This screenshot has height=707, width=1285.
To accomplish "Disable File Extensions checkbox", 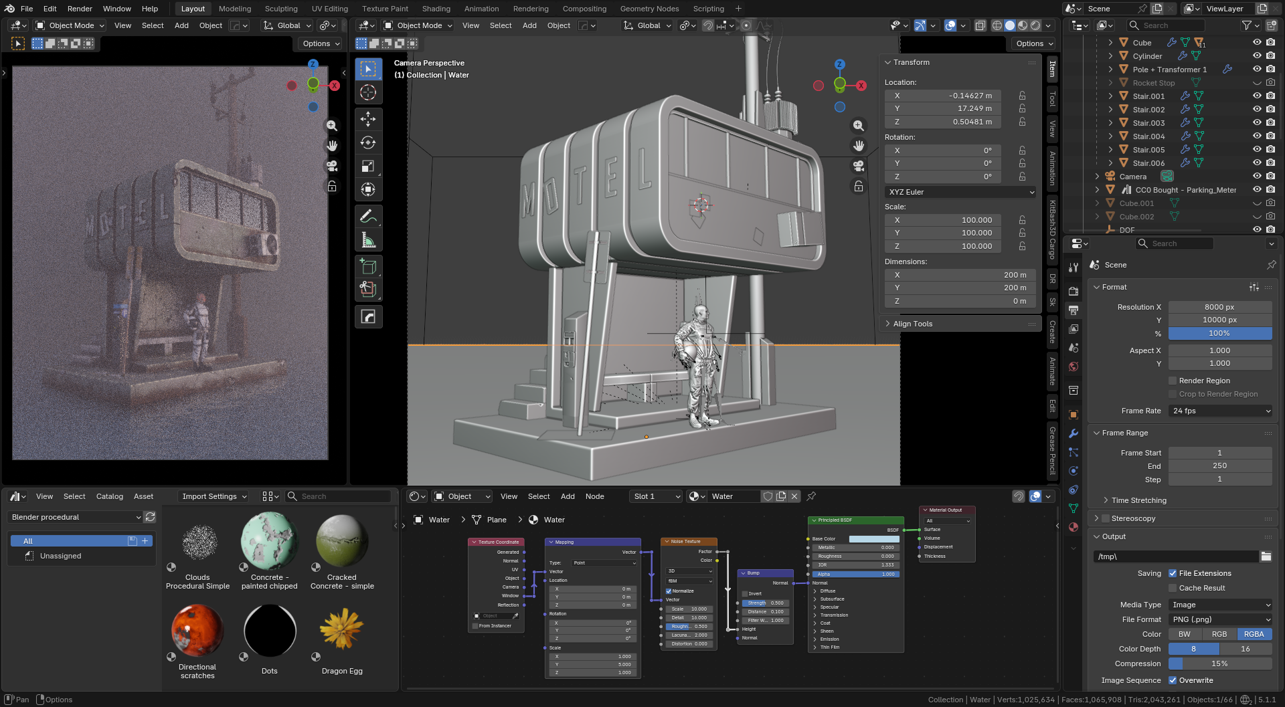I will coord(1173,573).
